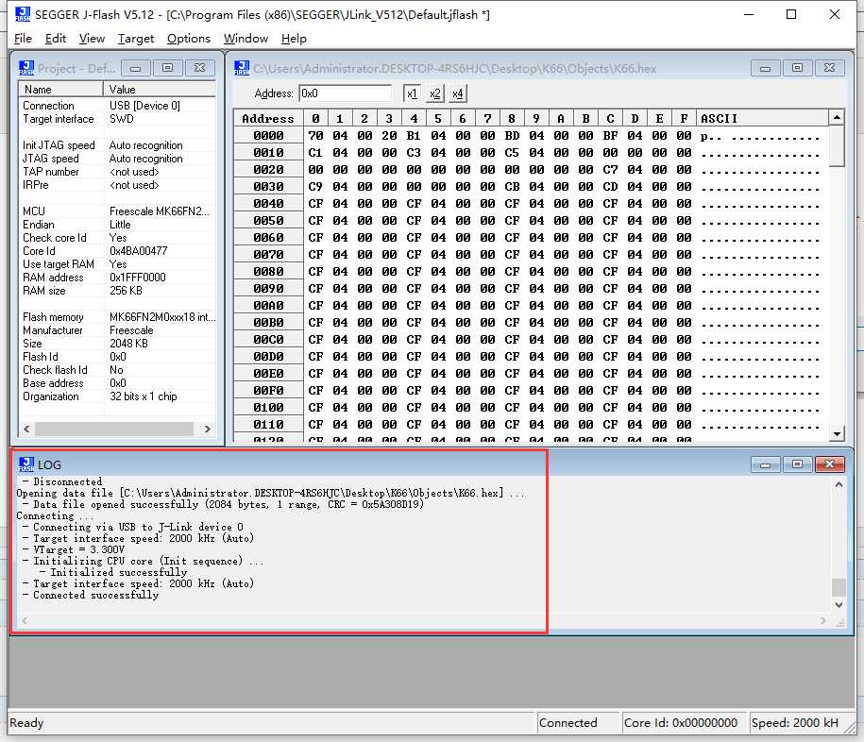Select the Flash memory MK66FN2M0xxx18 value
864x742 pixels.
162,317
